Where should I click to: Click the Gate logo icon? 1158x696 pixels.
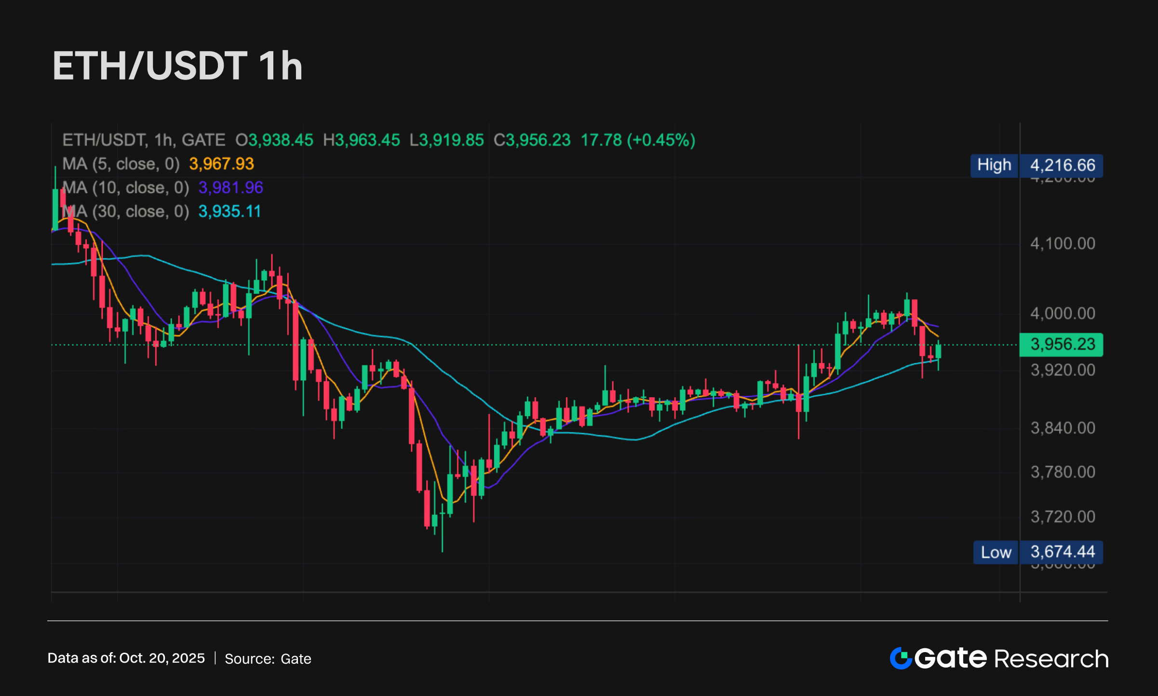point(901,658)
